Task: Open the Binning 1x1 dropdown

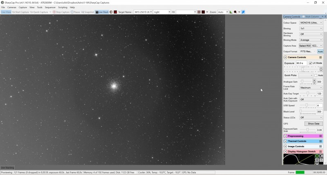Action: [x=311, y=29]
